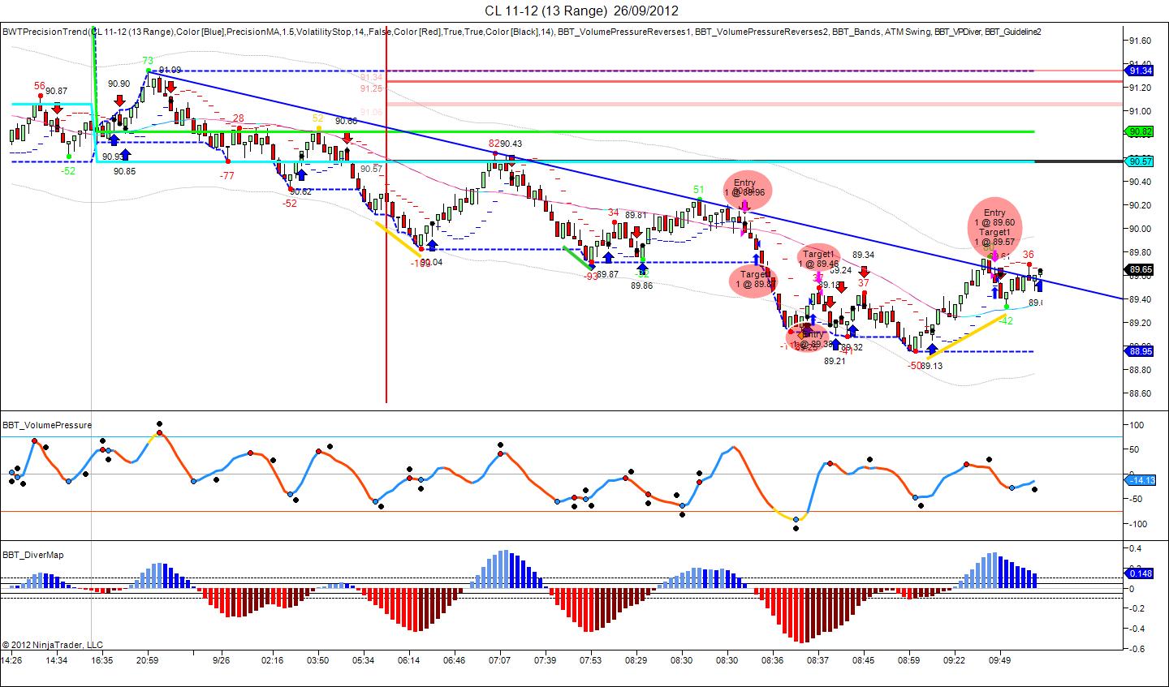Select the green -42 swing label
This screenshot has width=1169, height=687.
1007,320
